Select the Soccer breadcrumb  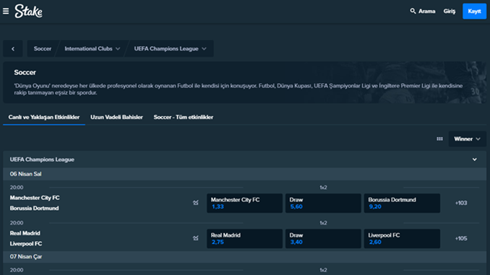click(x=43, y=48)
